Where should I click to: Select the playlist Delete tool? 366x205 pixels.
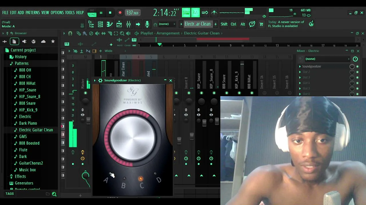click(91, 33)
